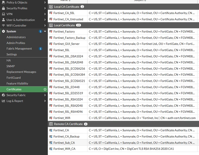Image resolution: width=199 pixels, height=155 pixels.
Task: Collapse the System menu chevron
Action: (x=45, y=31)
